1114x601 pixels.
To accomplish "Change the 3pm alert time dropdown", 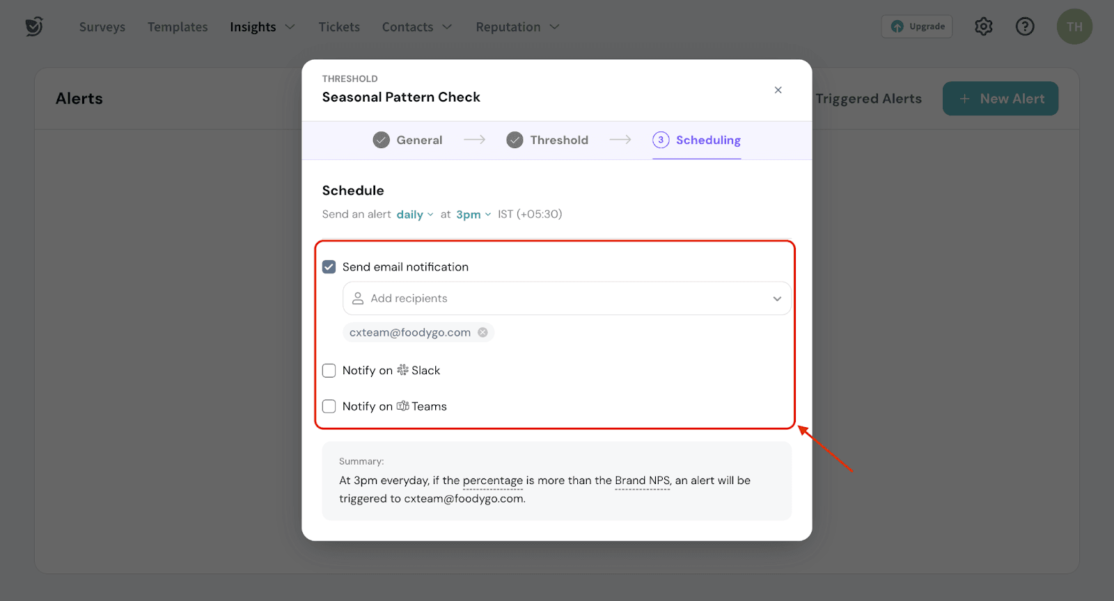I will pos(473,214).
